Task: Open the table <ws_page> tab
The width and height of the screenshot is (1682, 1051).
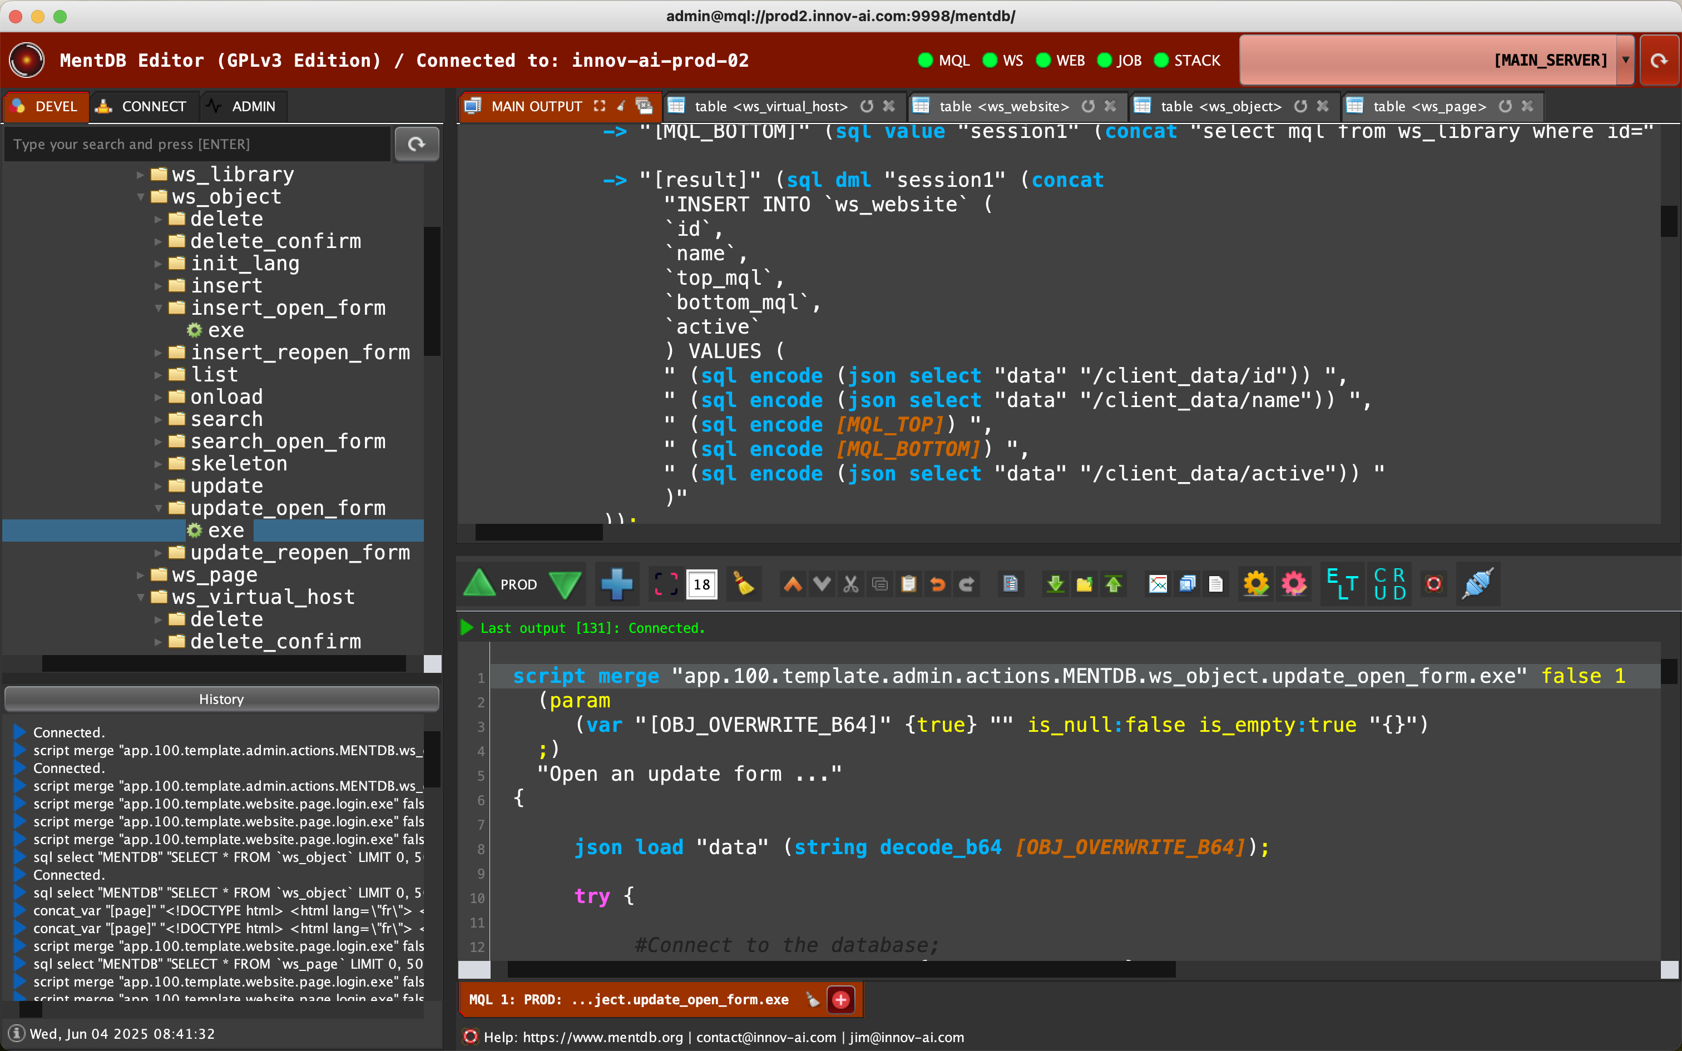Action: 1429,106
